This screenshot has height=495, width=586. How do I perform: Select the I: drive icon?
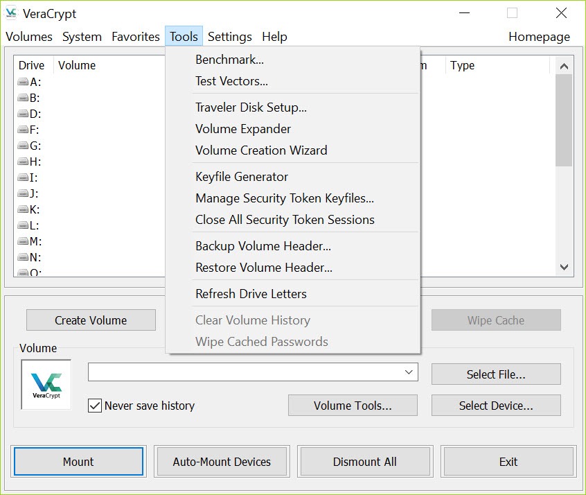click(23, 177)
